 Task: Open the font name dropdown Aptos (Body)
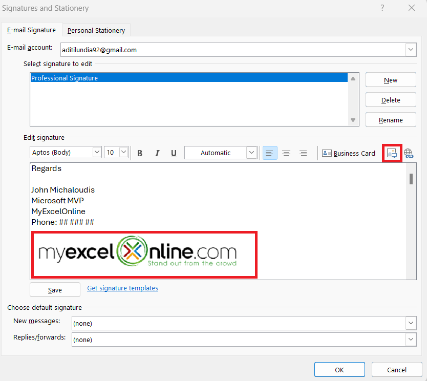97,152
